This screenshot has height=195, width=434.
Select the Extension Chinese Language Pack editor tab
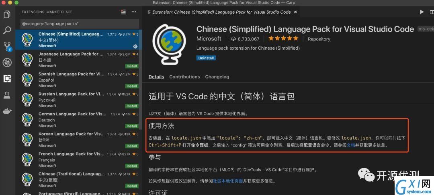[222, 12]
